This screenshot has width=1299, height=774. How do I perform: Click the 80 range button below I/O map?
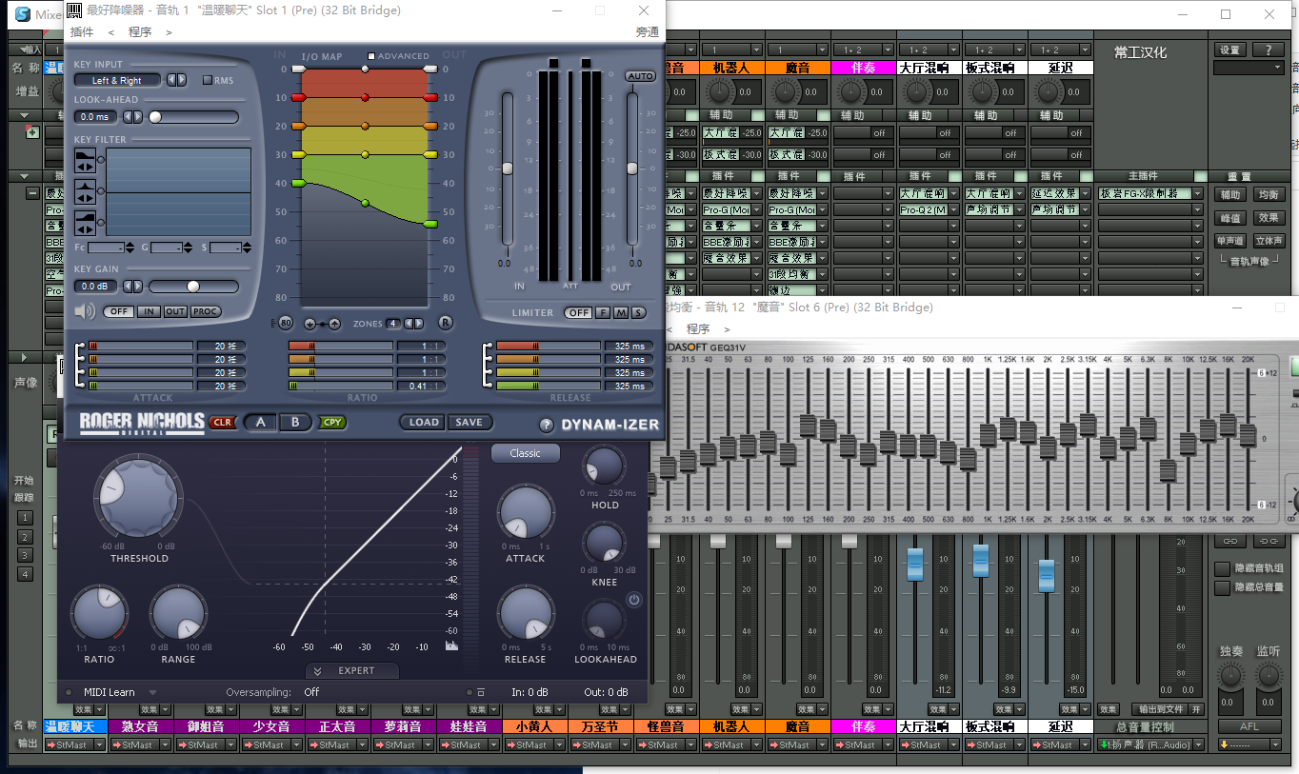pyautogui.click(x=285, y=324)
